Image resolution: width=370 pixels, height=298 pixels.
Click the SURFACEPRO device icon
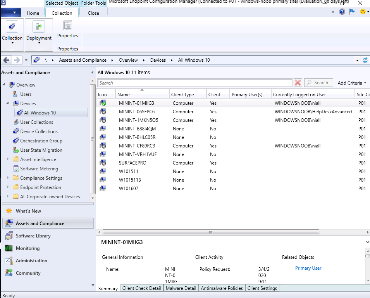[x=103, y=163]
